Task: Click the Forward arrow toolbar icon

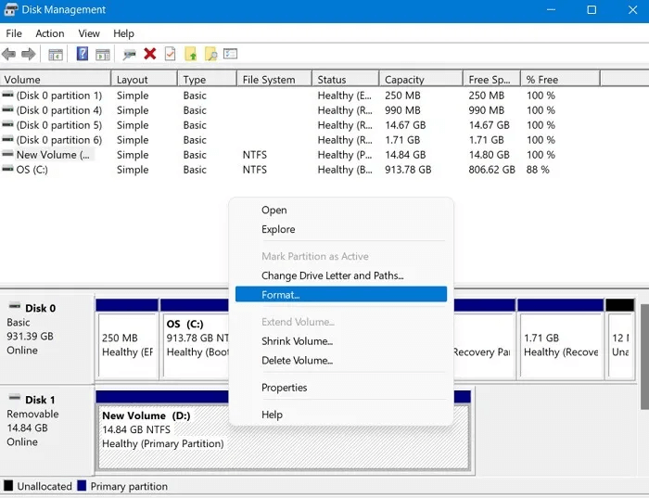Action: (28, 54)
